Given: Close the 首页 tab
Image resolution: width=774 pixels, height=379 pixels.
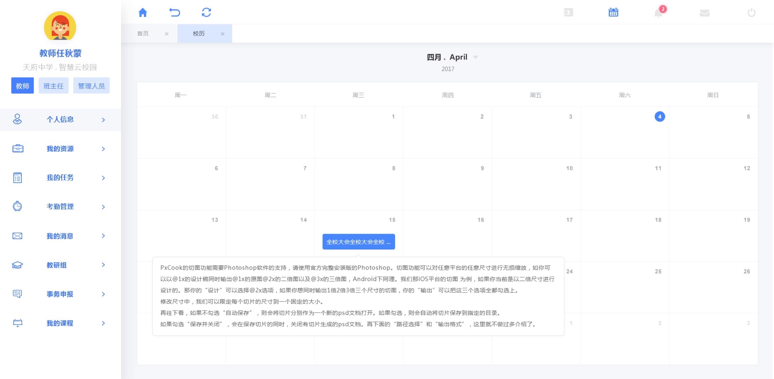Looking at the screenshot, I should click(167, 34).
